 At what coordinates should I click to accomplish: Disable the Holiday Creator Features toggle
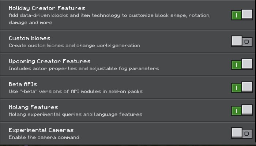click(242, 15)
